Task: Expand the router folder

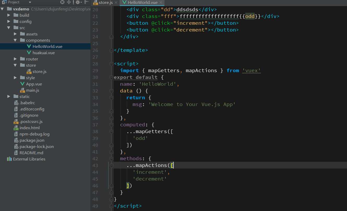Action: tap(15, 59)
